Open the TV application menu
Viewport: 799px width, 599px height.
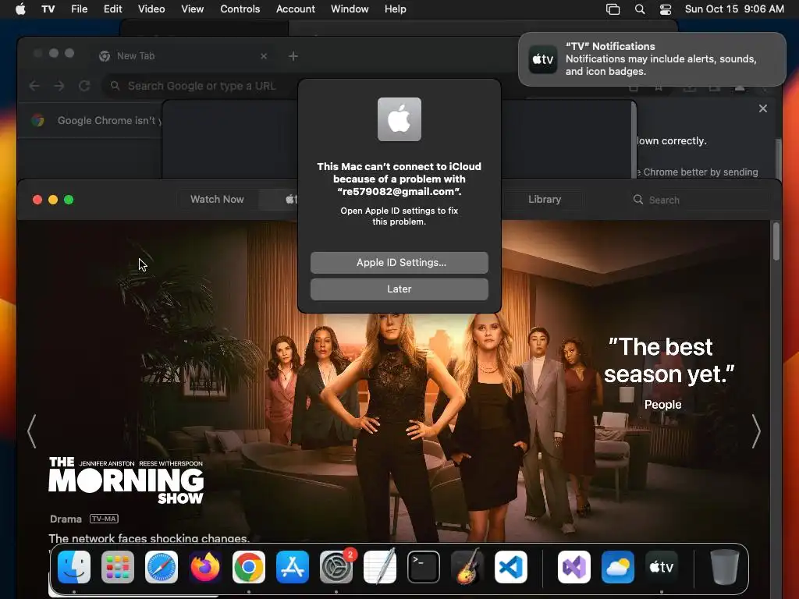tap(48, 9)
